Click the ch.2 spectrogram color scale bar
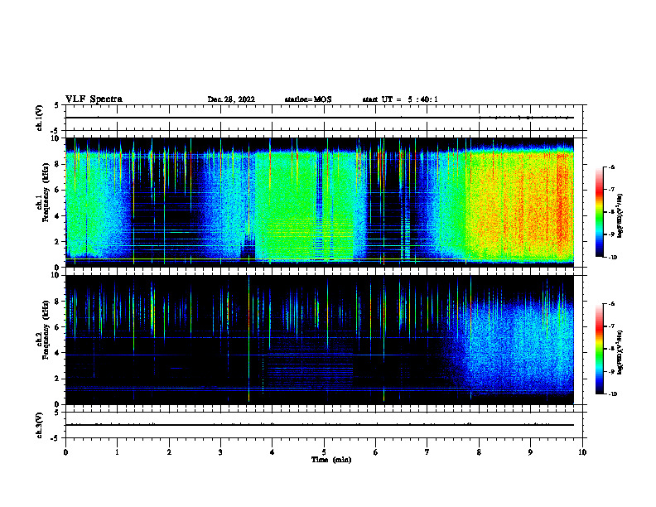 (599, 349)
